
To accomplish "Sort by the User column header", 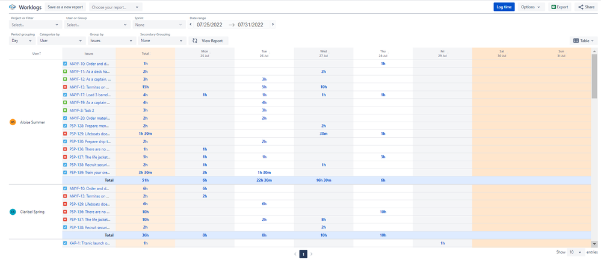I will [x=37, y=54].
